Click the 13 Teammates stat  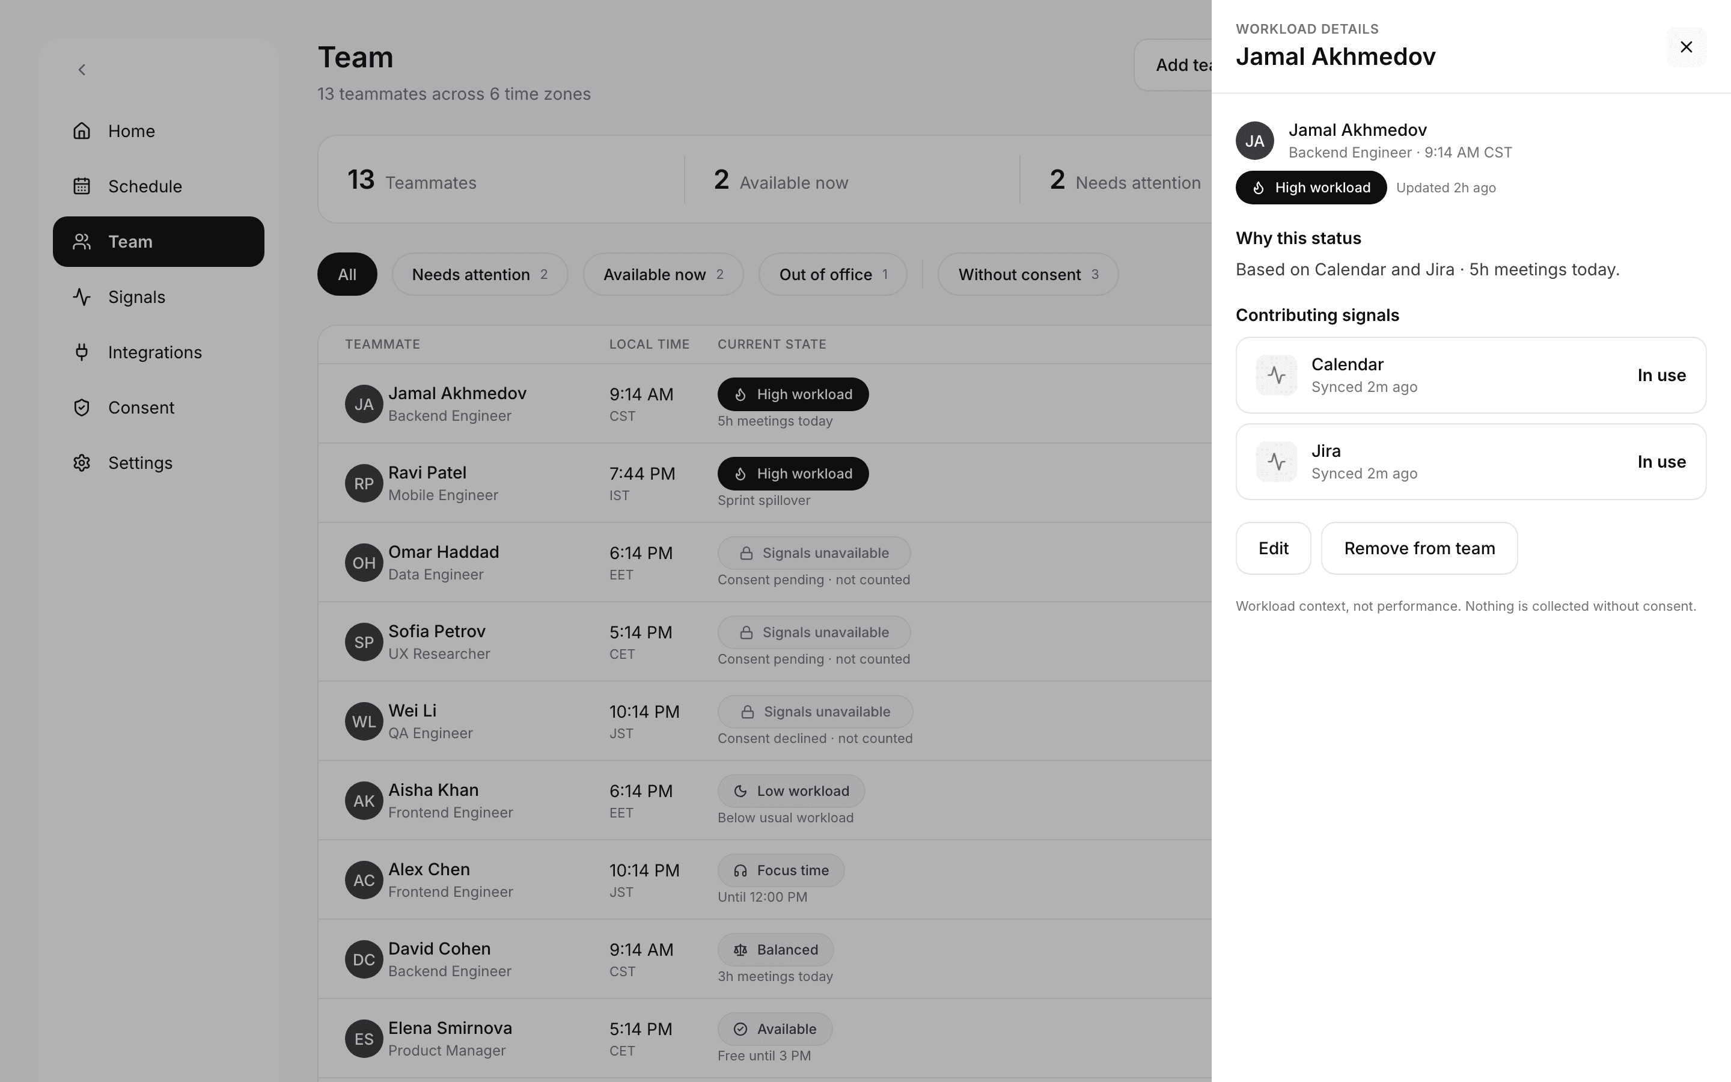tap(411, 180)
